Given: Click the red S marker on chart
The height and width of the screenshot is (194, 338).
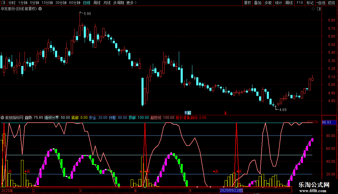Looking at the screenshot, I should click(226, 113).
